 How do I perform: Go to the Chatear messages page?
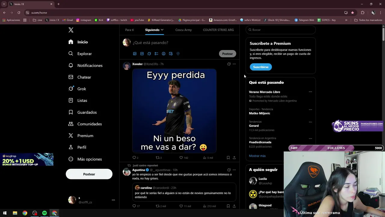pyautogui.click(x=80, y=77)
